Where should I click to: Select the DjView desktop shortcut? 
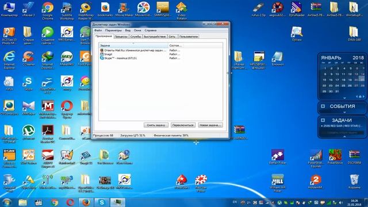[297, 34]
